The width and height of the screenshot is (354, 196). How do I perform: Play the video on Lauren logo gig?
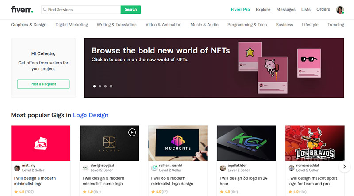pos(132,132)
